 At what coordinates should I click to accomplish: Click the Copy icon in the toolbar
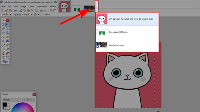tap(25, 11)
